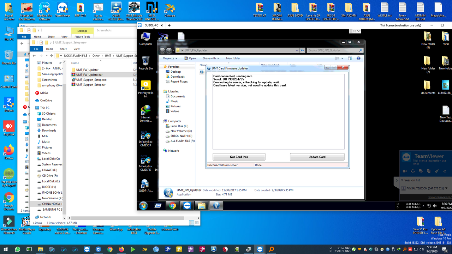452x254 pixels.
Task: Add a new TeamViewer session tab
Action: coord(169,25)
